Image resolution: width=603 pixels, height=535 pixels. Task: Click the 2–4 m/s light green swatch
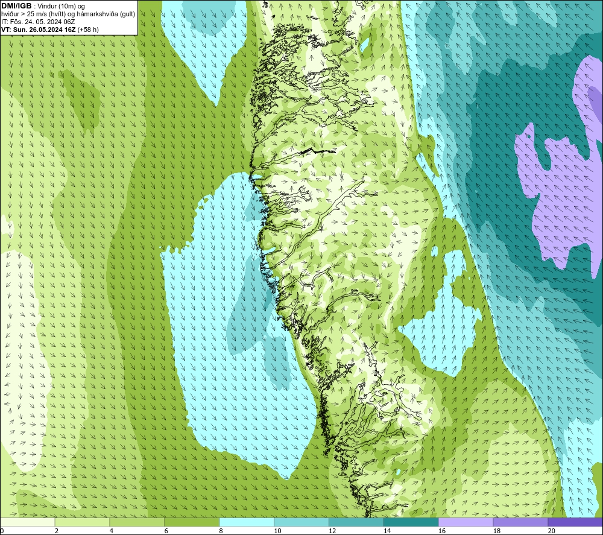pos(82,522)
